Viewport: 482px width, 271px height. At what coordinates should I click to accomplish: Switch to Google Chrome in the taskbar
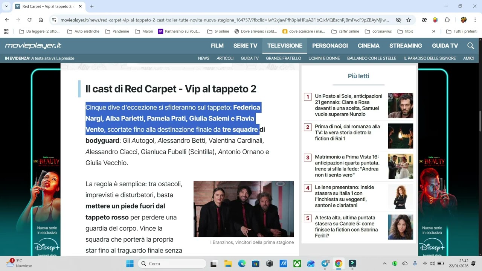click(339, 263)
